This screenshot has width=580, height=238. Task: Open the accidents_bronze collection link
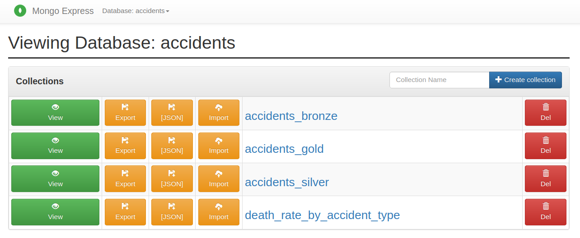point(291,116)
